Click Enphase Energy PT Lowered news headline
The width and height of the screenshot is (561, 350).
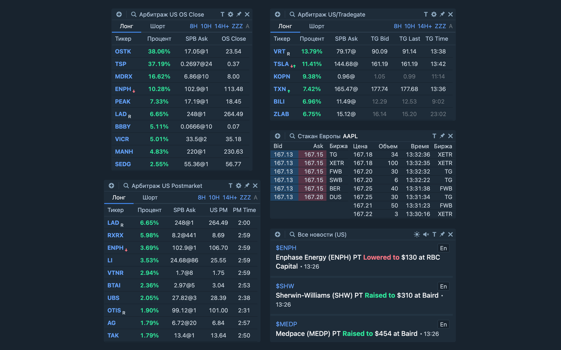pos(358,262)
